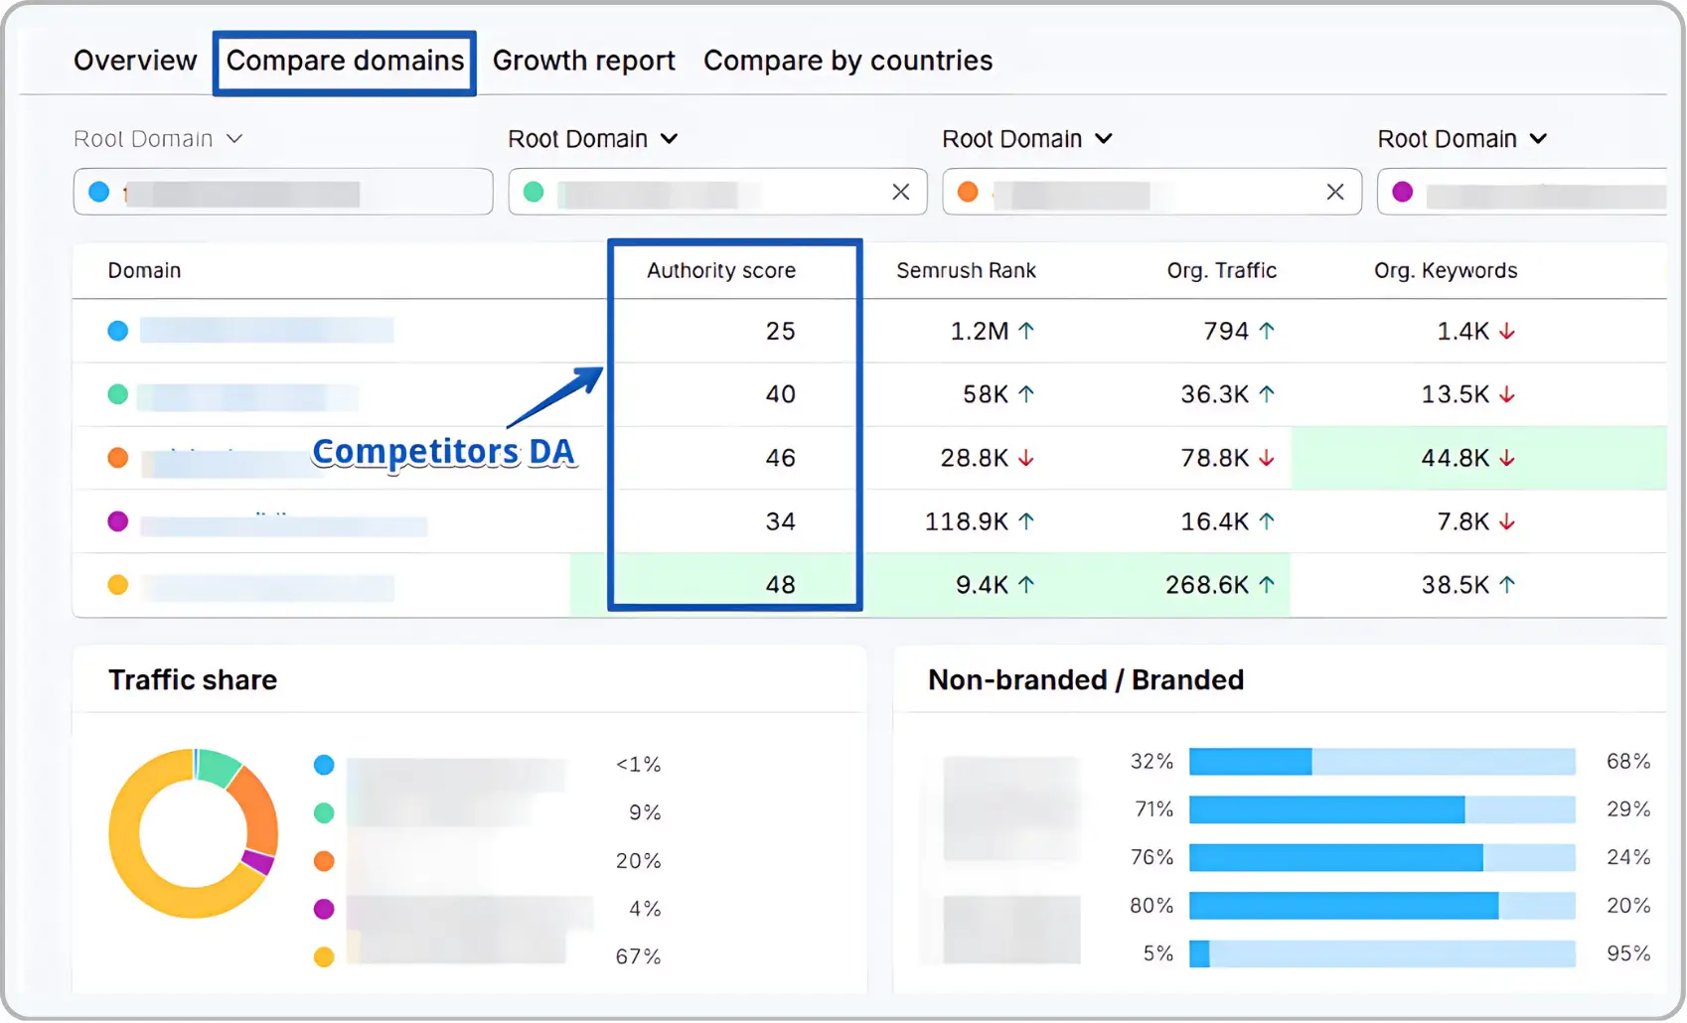Click the green color dot in second domain field
This screenshot has height=1023, width=1687.
coord(534,192)
